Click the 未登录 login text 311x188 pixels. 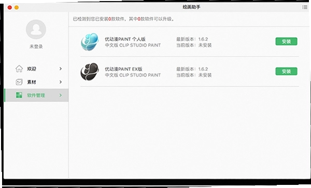(x=36, y=46)
